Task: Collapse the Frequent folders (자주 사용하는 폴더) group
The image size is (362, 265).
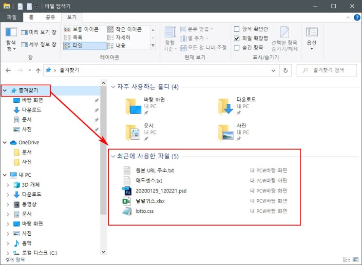Action: (113, 87)
